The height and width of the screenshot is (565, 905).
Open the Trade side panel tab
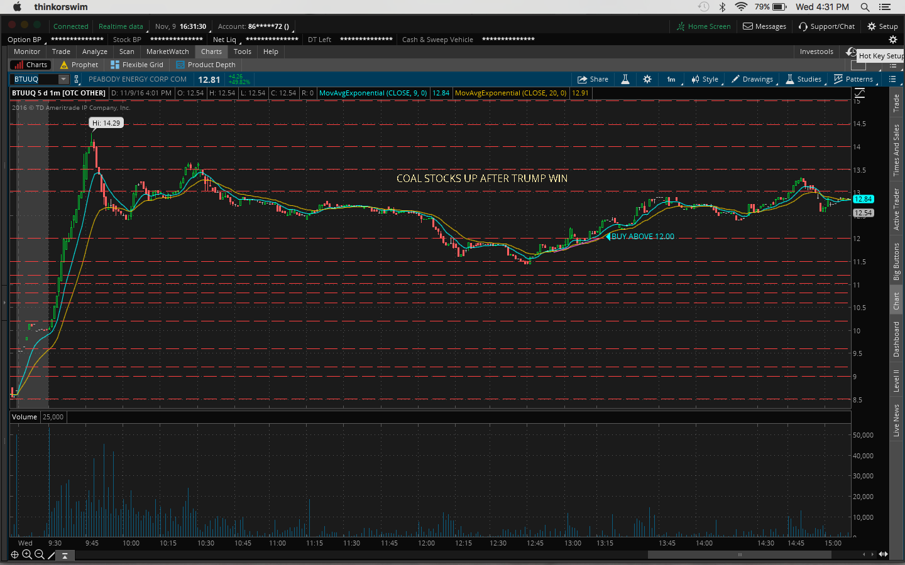tap(896, 103)
